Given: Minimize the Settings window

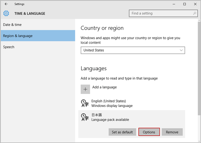Looking at the screenshot, I should pyautogui.click(x=174, y=4).
